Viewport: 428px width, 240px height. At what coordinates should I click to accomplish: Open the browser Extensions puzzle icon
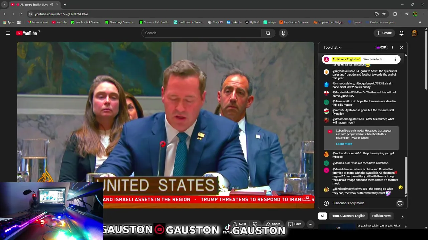[395, 14]
